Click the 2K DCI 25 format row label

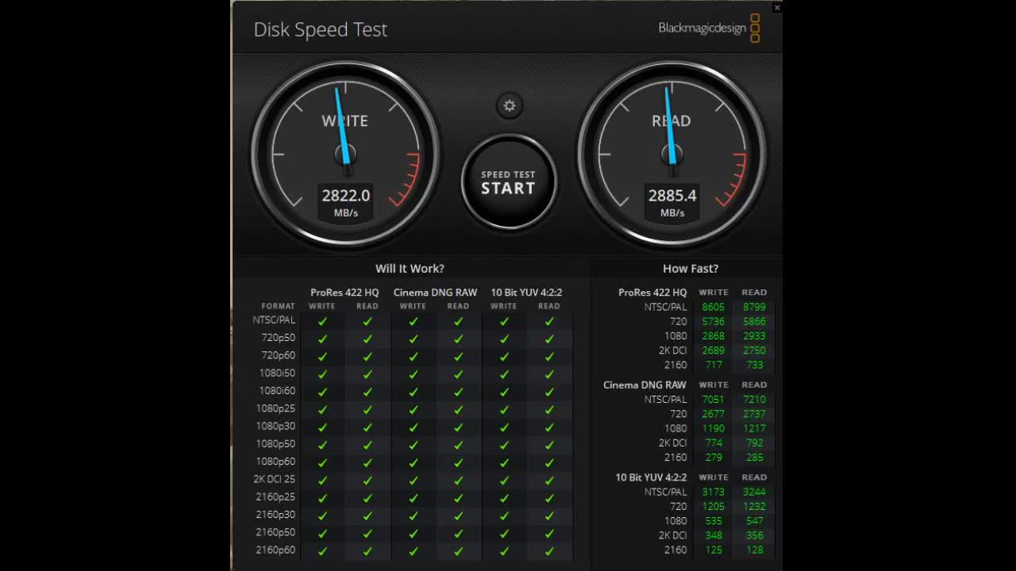[x=275, y=479]
